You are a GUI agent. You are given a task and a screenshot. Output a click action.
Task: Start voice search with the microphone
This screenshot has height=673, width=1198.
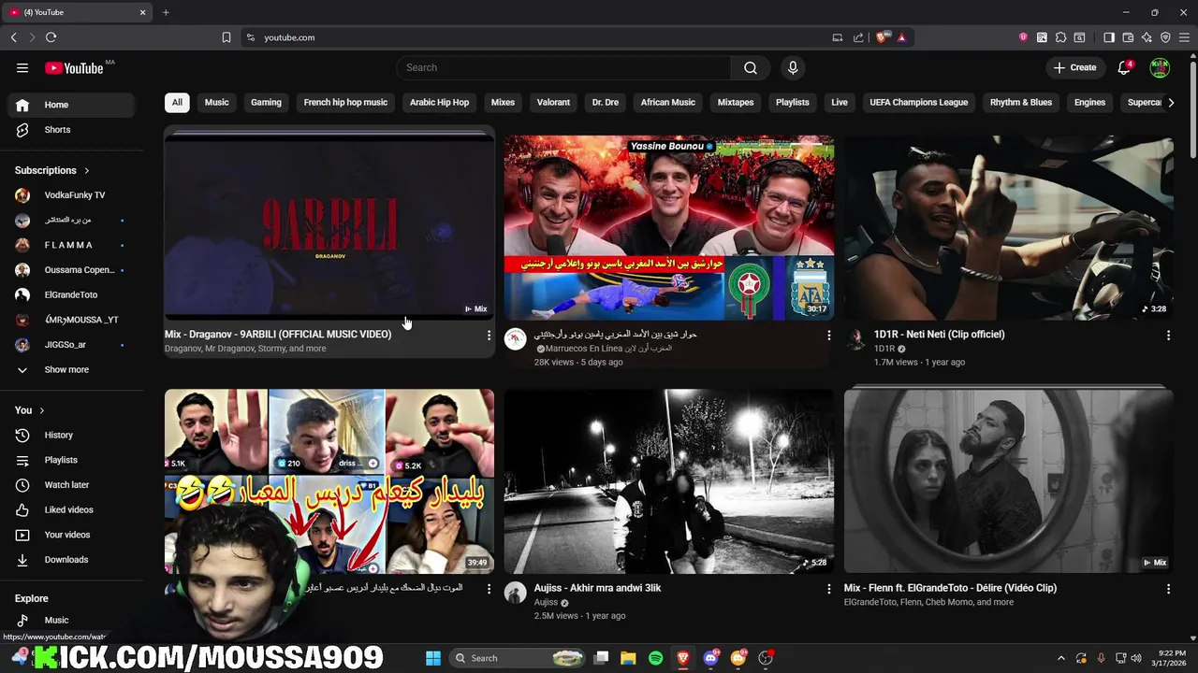[793, 67]
